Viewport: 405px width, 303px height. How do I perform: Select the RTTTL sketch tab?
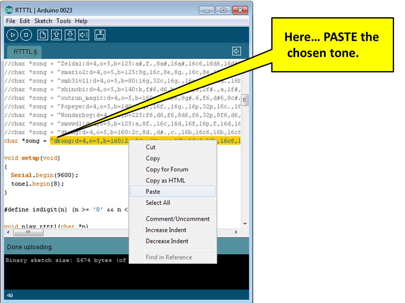point(24,52)
